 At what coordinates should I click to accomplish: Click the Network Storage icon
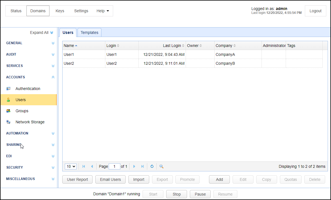pos(8,122)
